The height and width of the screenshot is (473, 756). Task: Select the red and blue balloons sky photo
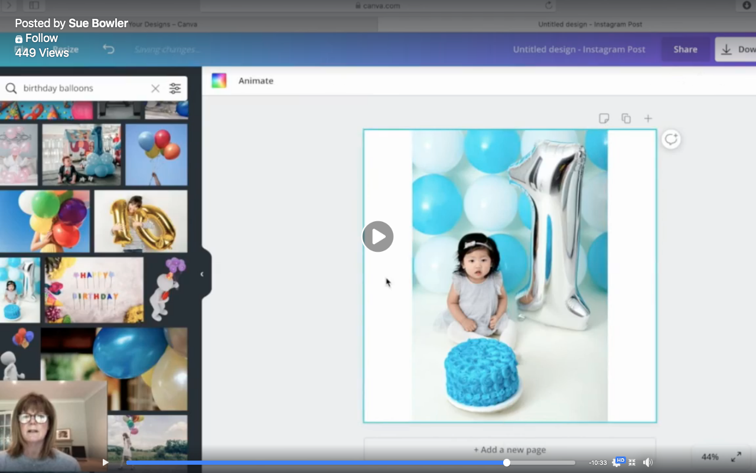point(157,154)
